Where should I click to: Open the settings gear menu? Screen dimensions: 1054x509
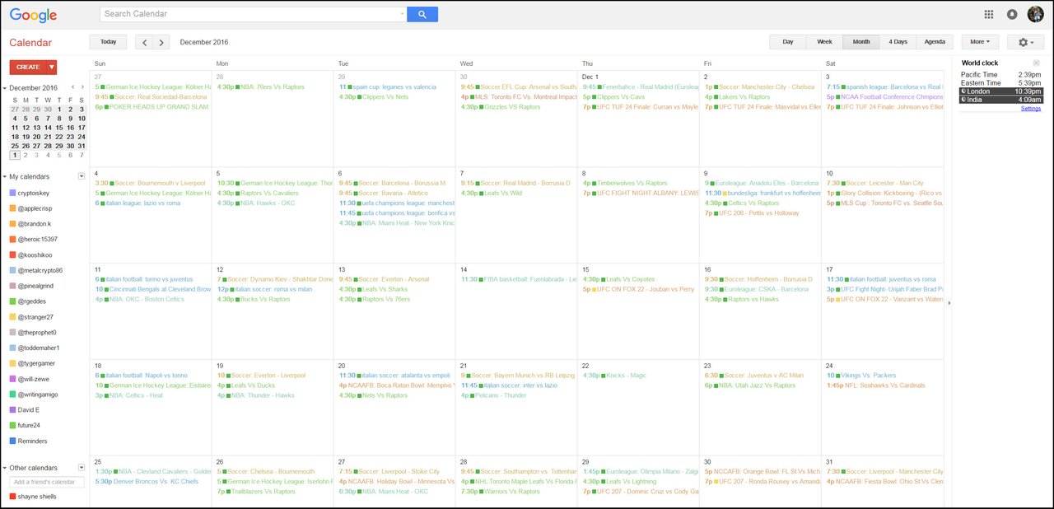tap(1026, 42)
